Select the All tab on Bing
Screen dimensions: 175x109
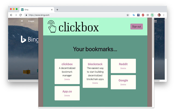pos(22,21)
